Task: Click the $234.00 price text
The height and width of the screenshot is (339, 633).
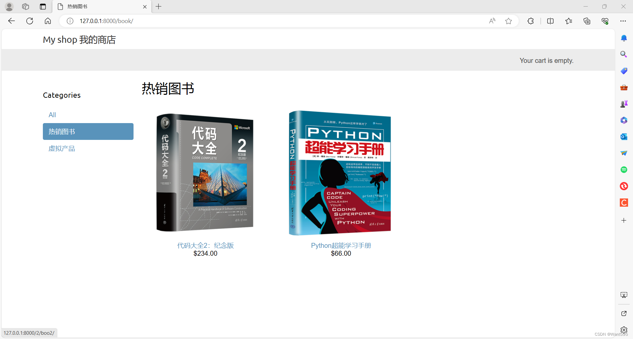Action: point(205,253)
